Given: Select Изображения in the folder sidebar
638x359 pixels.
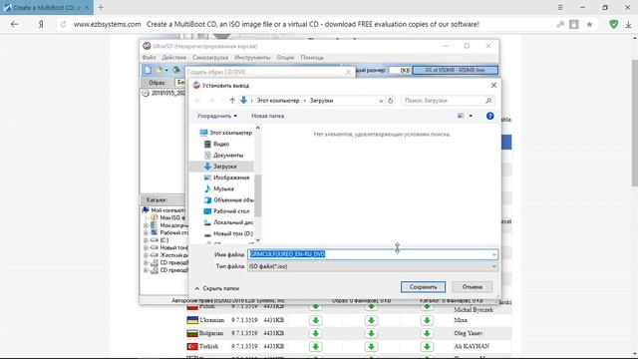Looking at the screenshot, I should tap(231, 178).
